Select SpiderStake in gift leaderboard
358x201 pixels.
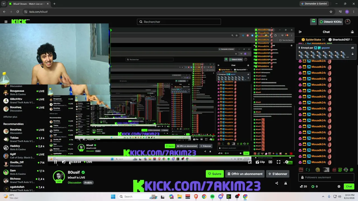313,40
